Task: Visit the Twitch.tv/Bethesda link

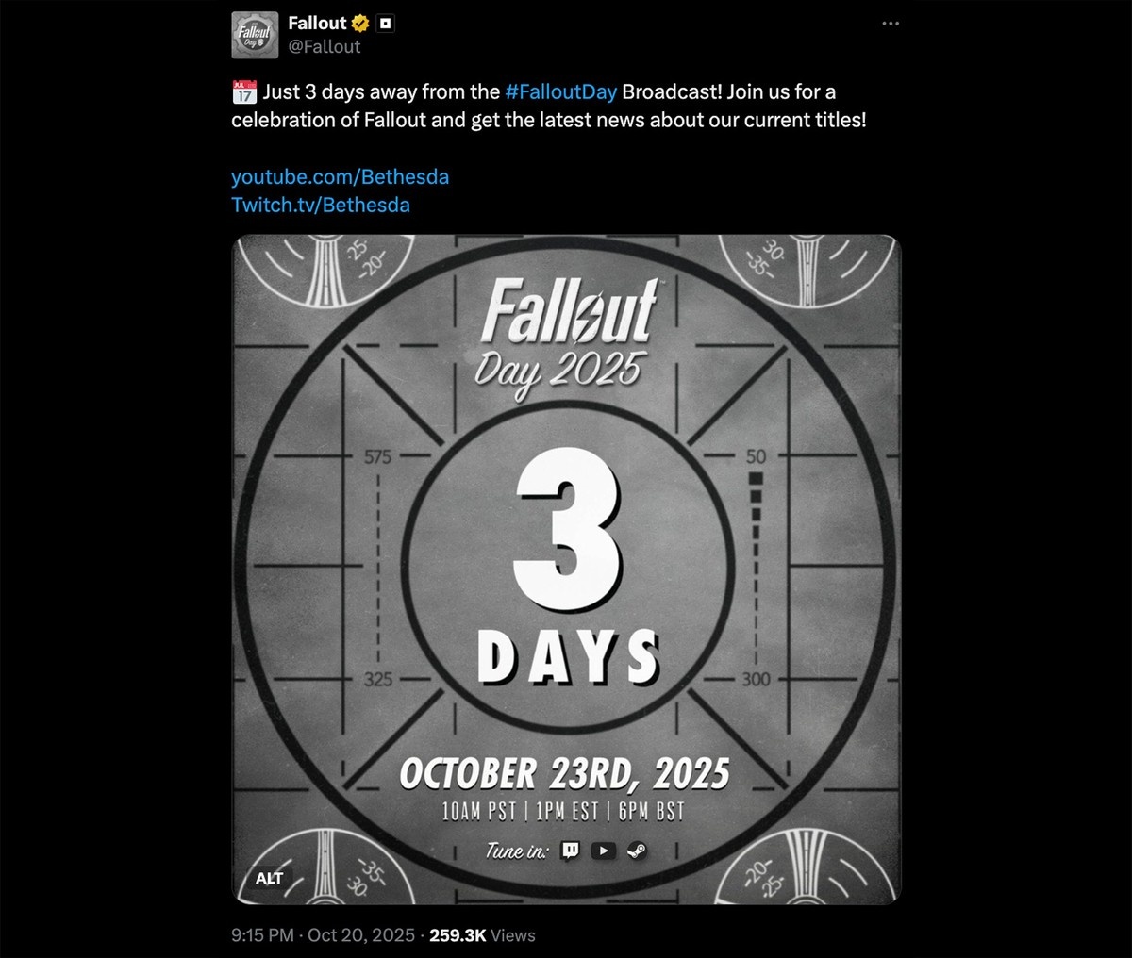Action: click(x=321, y=205)
